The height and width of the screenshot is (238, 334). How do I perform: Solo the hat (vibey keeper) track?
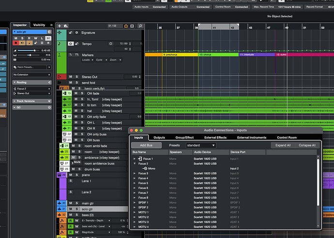[x=82, y=111]
